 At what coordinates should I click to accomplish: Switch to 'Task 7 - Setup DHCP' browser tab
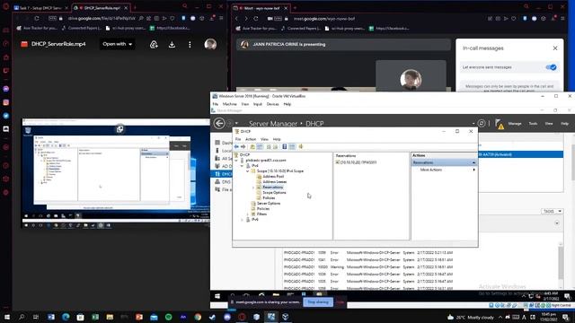pos(41,8)
